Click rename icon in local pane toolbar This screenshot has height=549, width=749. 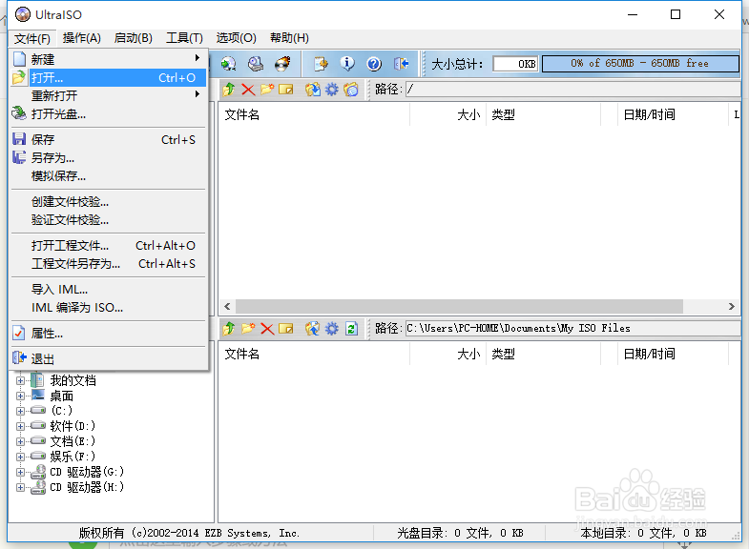pyautogui.click(x=285, y=329)
